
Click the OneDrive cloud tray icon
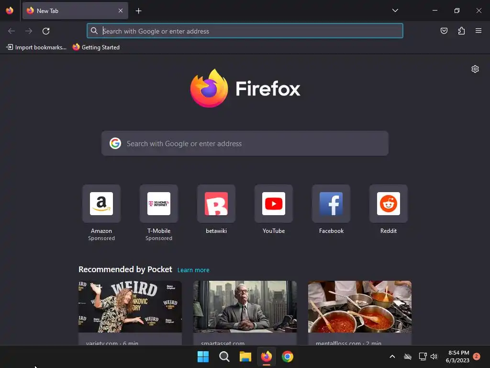(408, 356)
